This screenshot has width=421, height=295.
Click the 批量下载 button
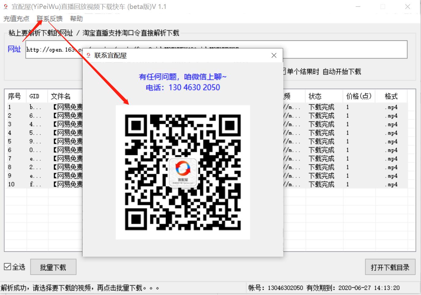click(53, 267)
